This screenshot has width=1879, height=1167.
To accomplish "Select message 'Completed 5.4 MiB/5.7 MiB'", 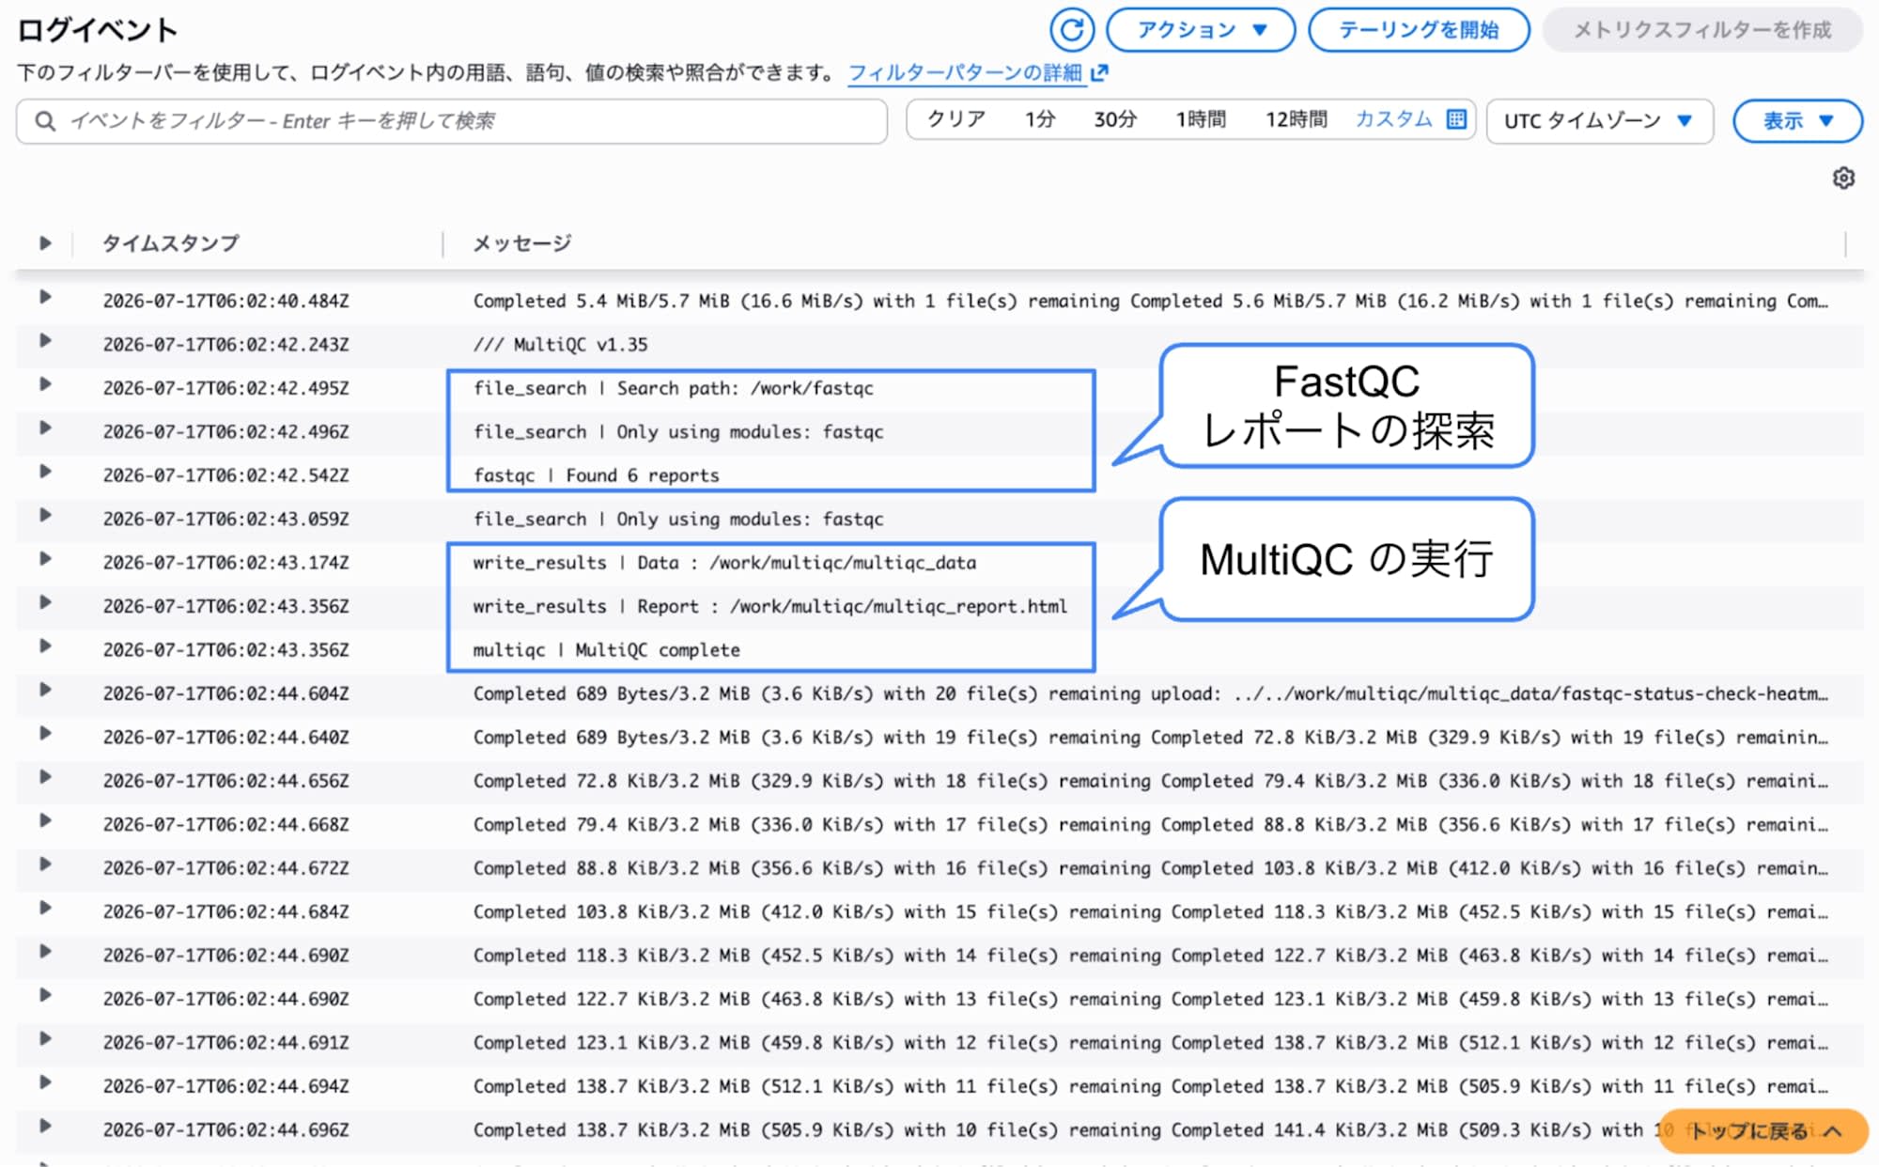I will pos(1150,302).
